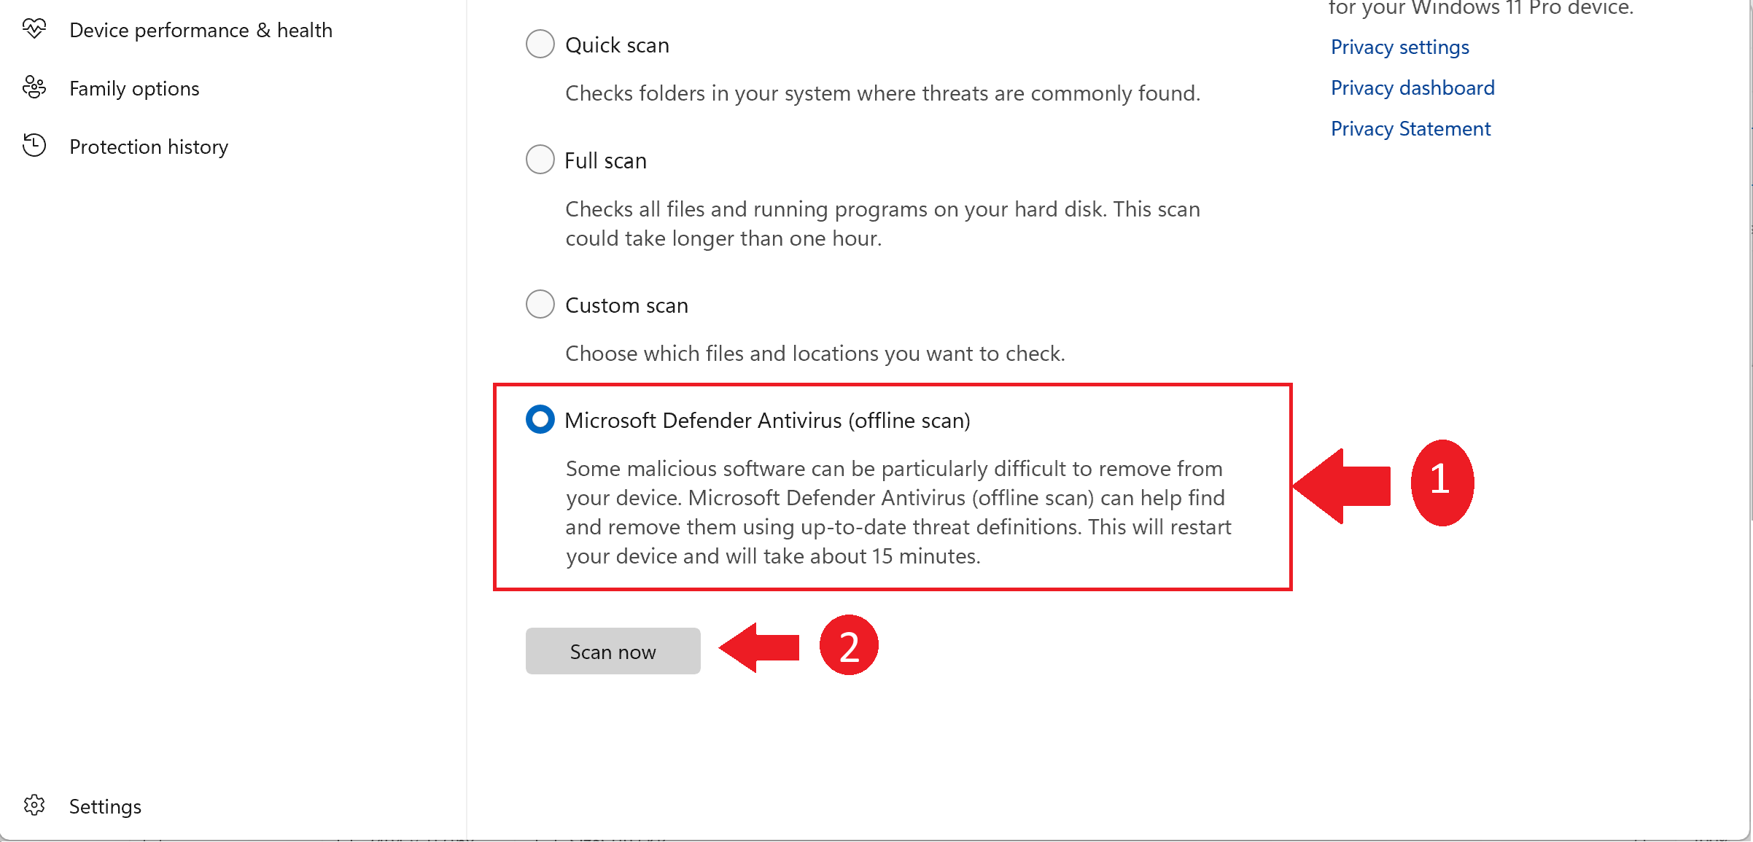The image size is (1753, 842).
Task: Click the Family options menu item
Action: pos(133,88)
